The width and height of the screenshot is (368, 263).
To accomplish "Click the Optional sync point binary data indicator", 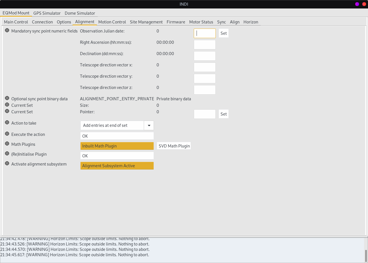I will (7, 98).
